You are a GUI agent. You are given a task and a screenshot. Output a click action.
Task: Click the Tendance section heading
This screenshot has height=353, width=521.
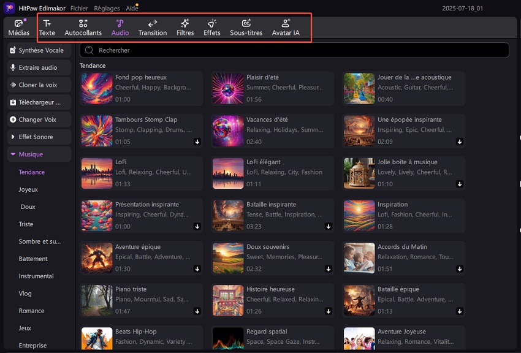93,66
